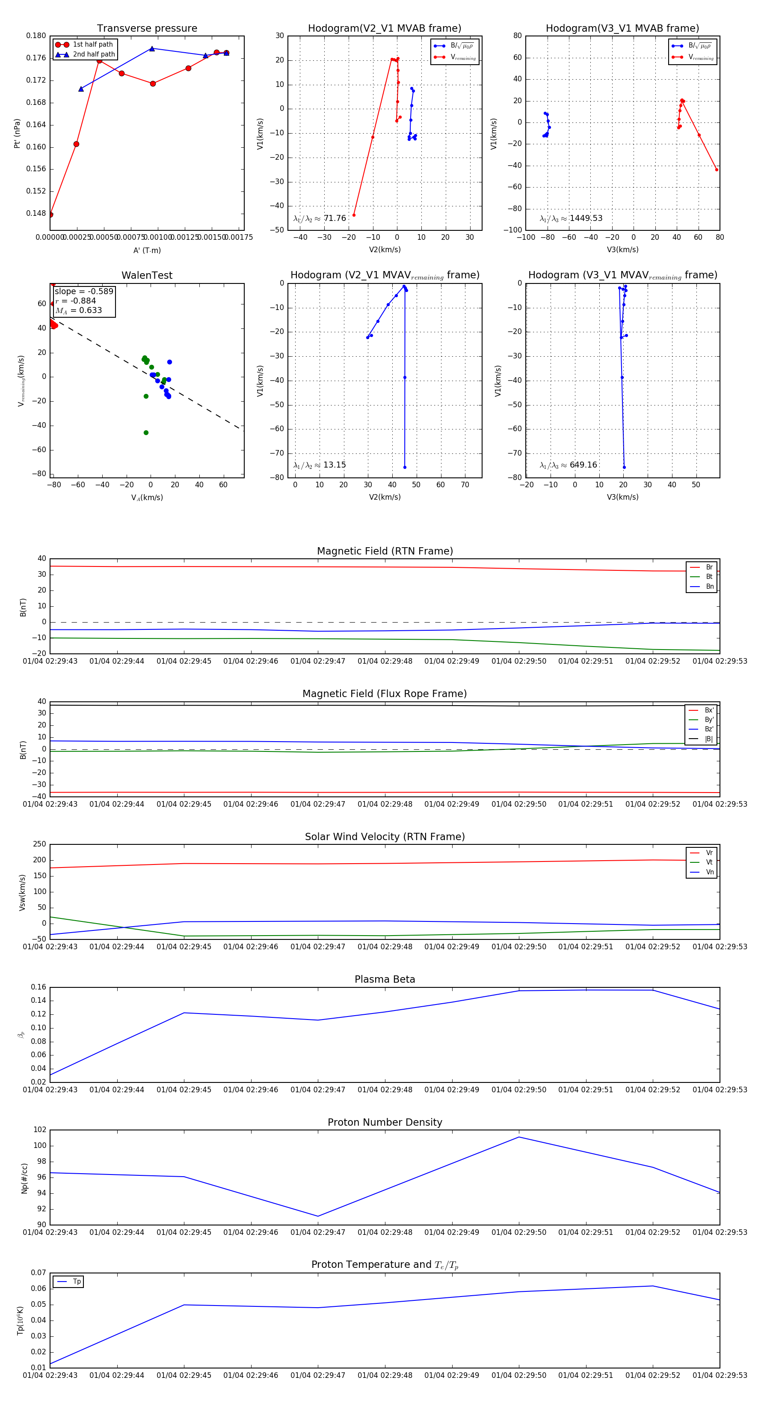Click the 'Plasma Beta' plot title
Image resolution: width=770 pixels, height=1413 pixels.
click(385, 979)
